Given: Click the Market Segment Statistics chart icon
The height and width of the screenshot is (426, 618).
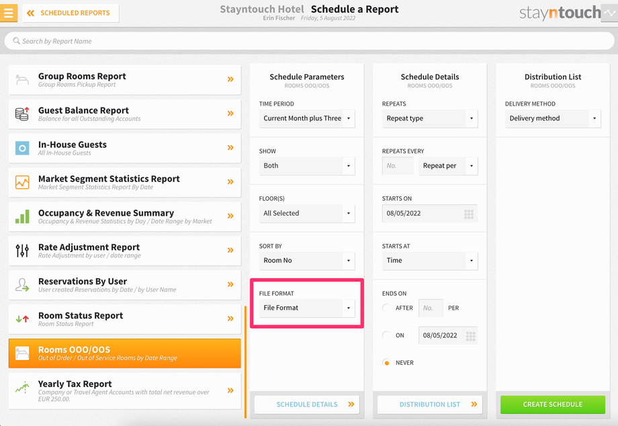Looking at the screenshot, I should pyautogui.click(x=22, y=182).
